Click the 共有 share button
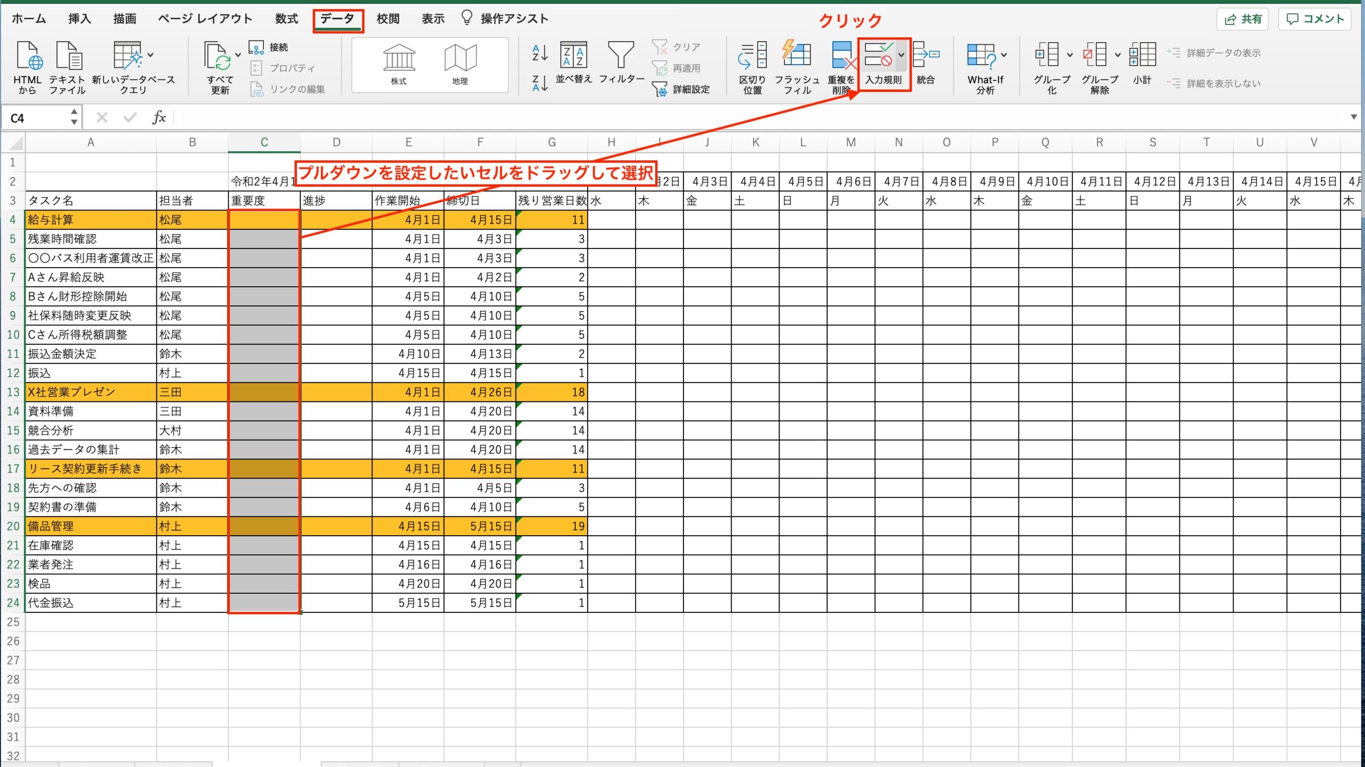The height and width of the screenshot is (767, 1365). pyautogui.click(x=1243, y=20)
